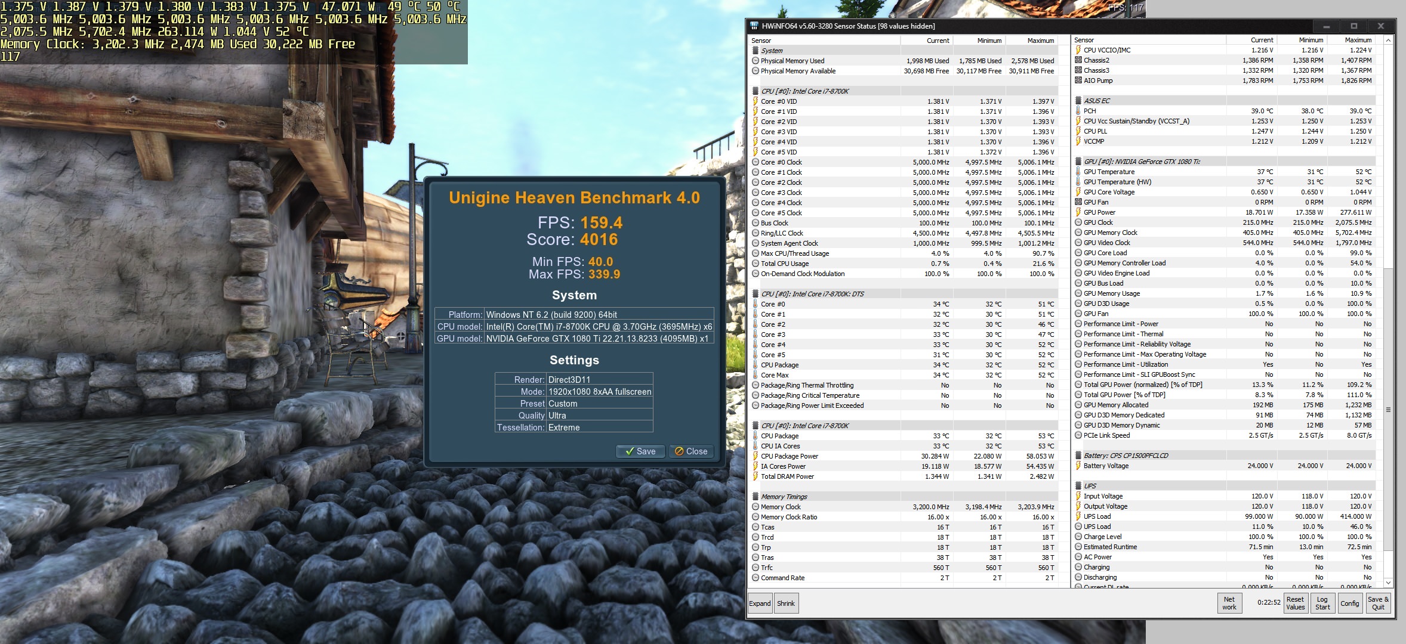
Task: Click the Expand button in HWiNFO64
Action: [x=760, y=603]
